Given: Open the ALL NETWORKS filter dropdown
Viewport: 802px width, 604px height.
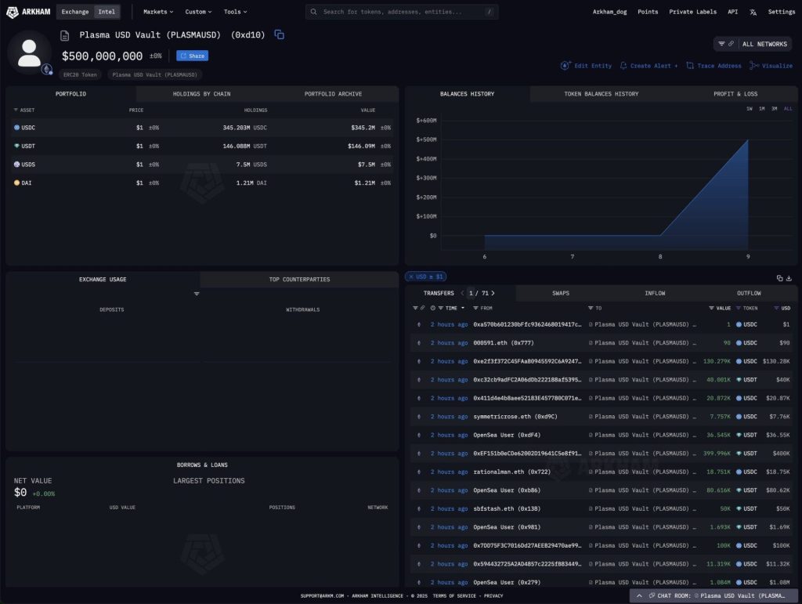Looking at the screenshot, I should [753, 44].
